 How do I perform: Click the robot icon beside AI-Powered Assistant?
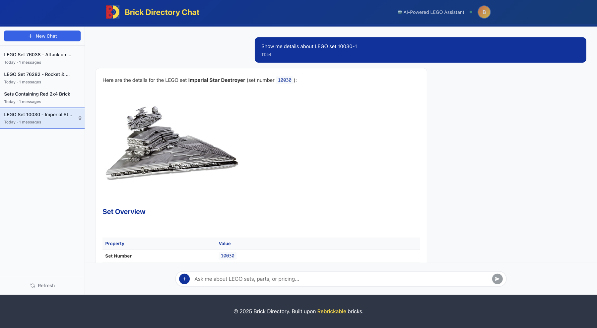tap(400, 12)
